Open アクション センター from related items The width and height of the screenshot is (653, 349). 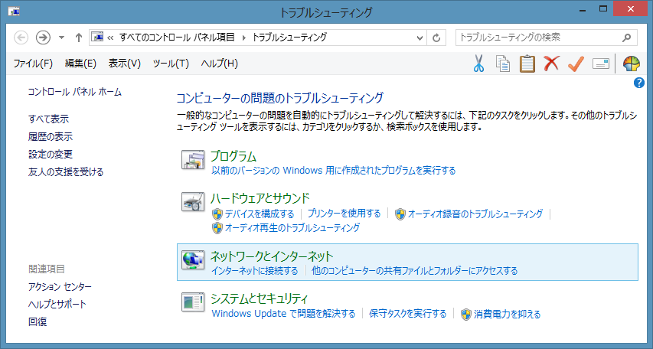[x=60, y=286]
